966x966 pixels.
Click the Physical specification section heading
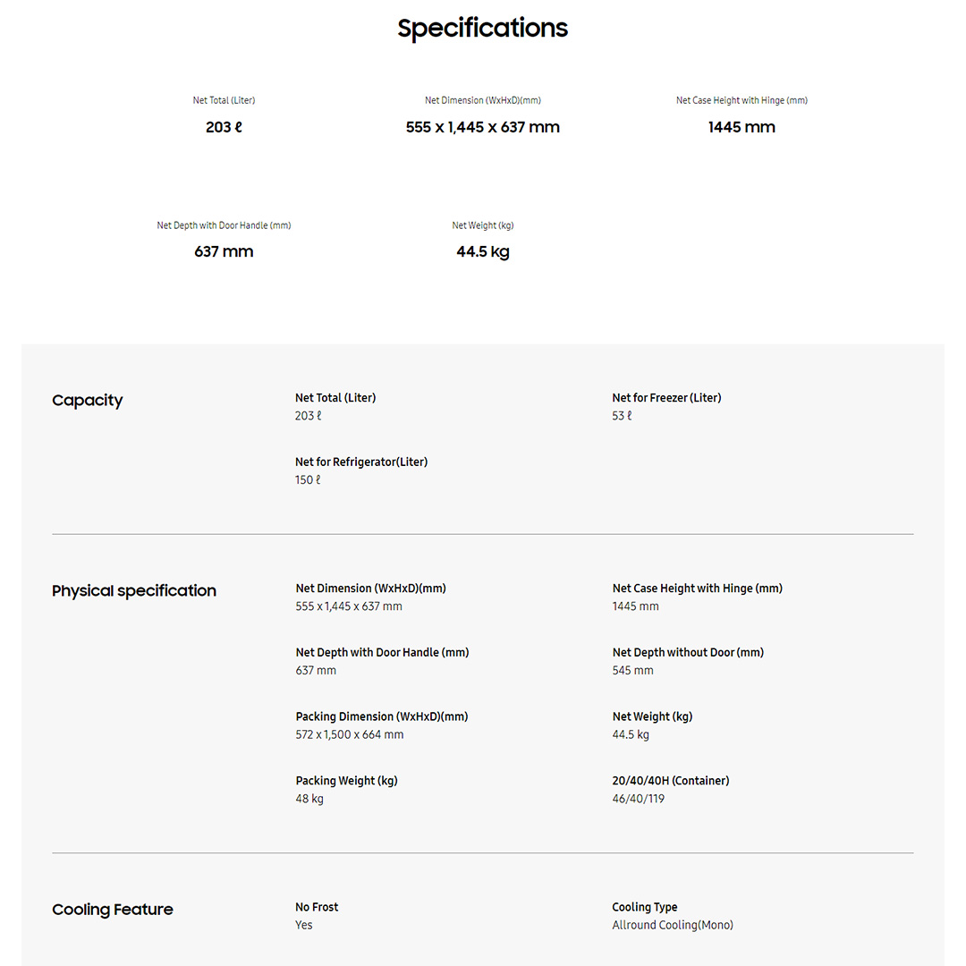(134, 591)
